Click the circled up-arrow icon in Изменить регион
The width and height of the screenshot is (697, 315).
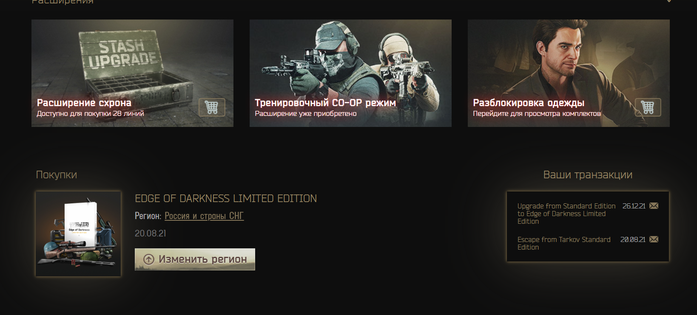(x=148, y=259)
